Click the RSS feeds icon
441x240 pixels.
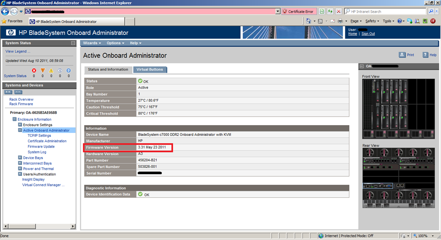(320, 21)
